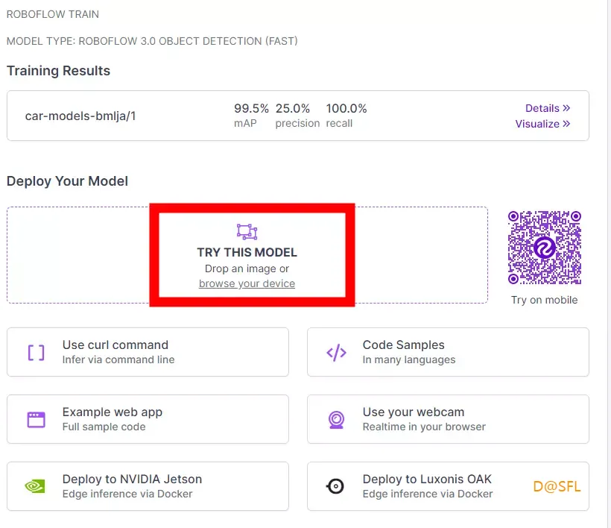Click the TRY THIS MODEL drop zone
The width and height of the screenshot is (611, 528).
click(247, 255)
